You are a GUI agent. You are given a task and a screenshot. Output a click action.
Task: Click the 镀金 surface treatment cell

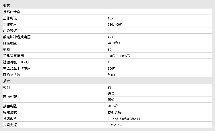coord(111,93)
